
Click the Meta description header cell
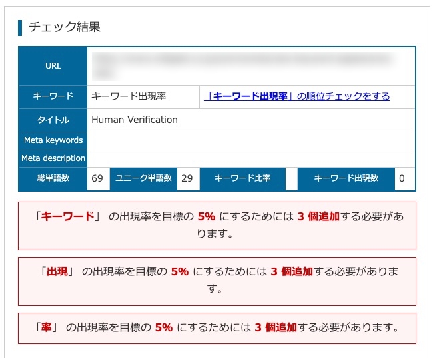53,158
